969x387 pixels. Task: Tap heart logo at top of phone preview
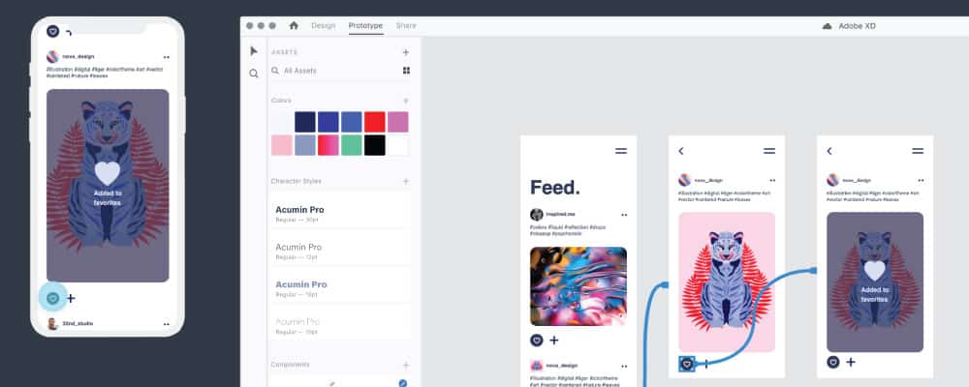52,31
